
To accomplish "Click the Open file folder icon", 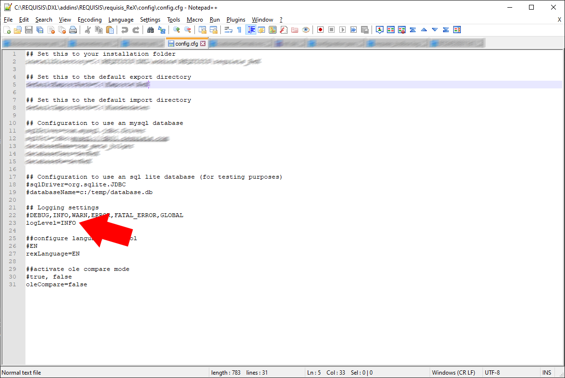I will 18,30.
